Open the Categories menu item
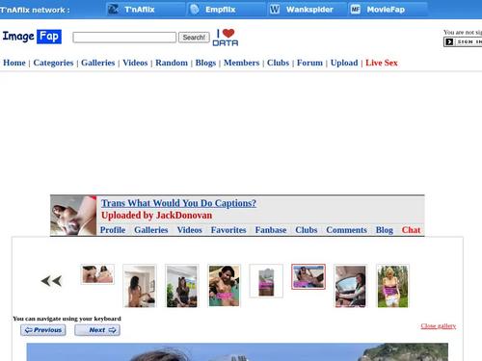Viewport: 482px width, 361px height. click(x=53, y=63)
